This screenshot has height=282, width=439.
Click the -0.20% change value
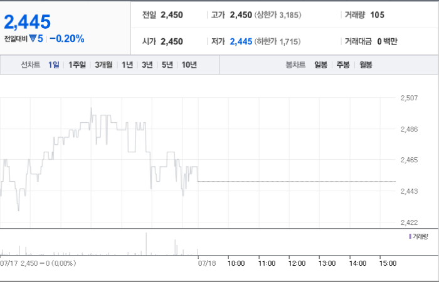(x=67, y=39)
